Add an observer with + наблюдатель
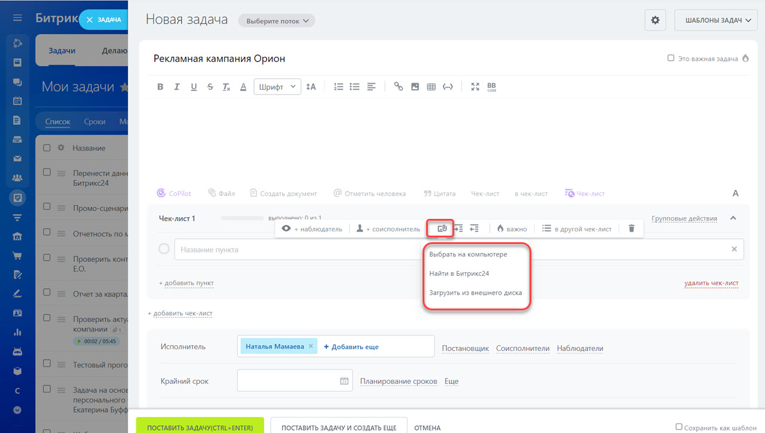 tap(312, 228)
